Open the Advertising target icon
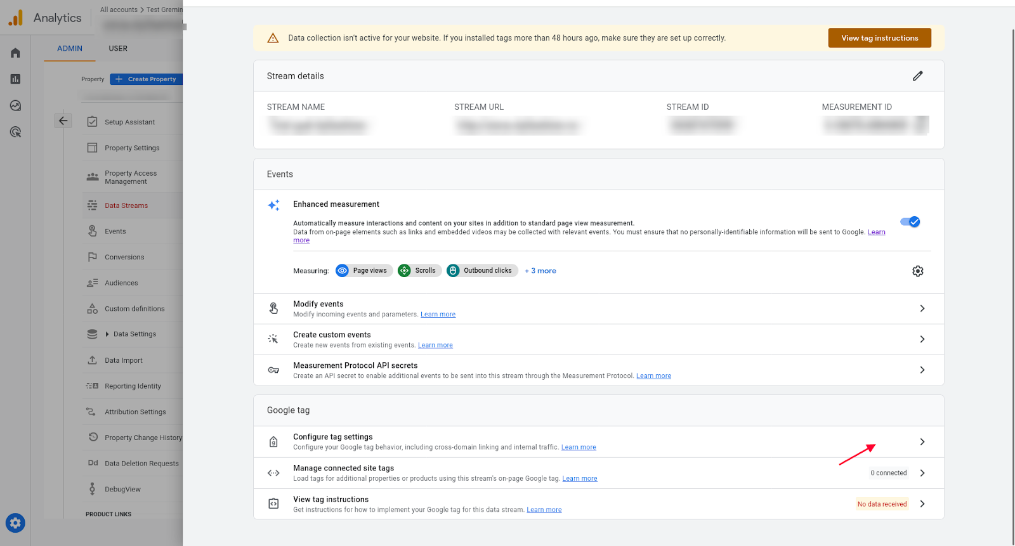 pos(15,132)
